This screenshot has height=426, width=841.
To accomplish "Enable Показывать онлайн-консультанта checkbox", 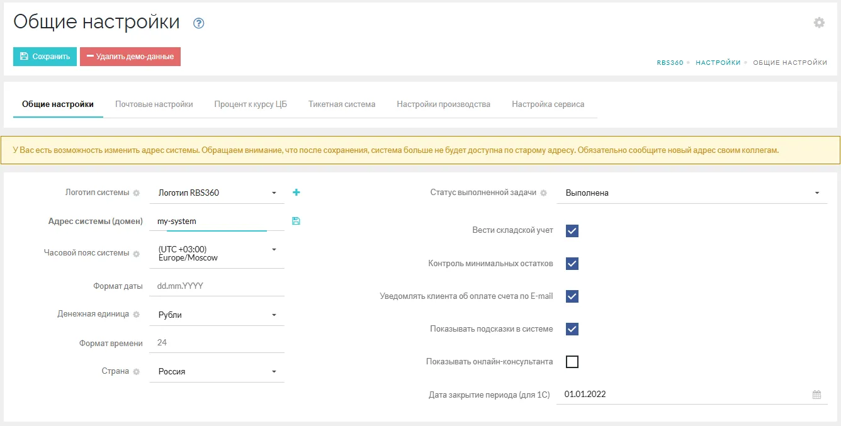I will click(x=572, y=362).
